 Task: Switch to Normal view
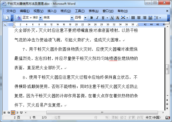coord(4,112)
